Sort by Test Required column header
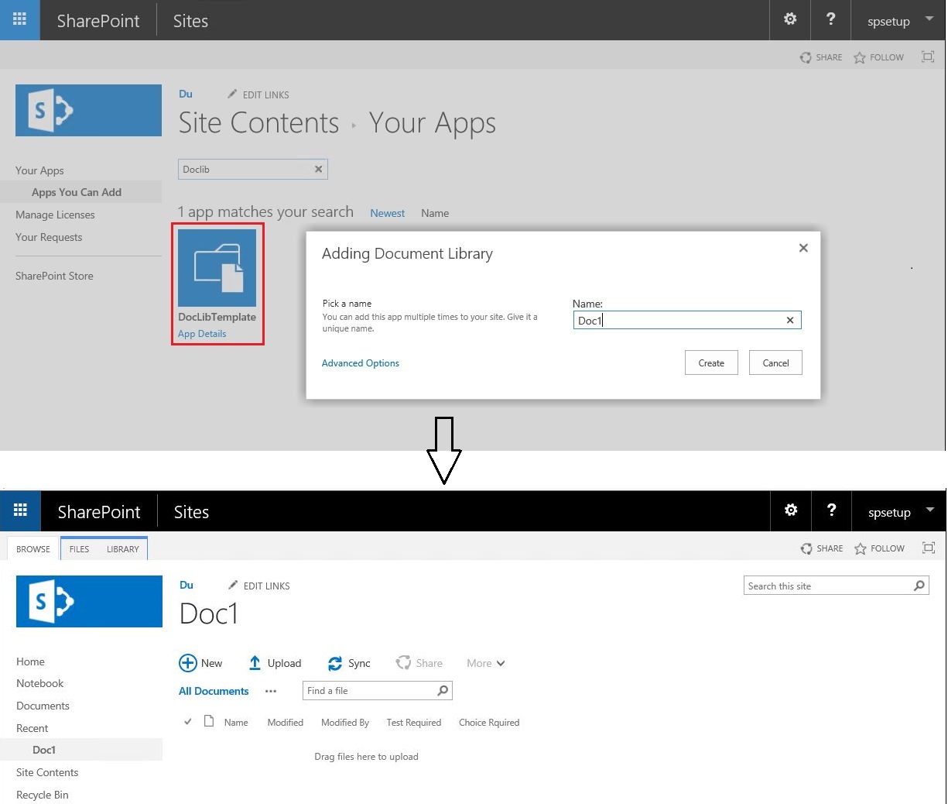Viewport: 948px width, 804px height. tap(414, 723)
